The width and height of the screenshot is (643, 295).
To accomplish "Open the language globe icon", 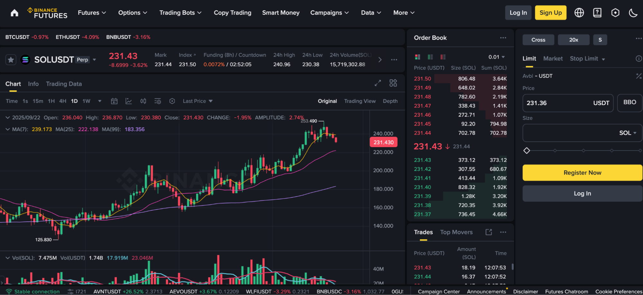I will [579, 13].
